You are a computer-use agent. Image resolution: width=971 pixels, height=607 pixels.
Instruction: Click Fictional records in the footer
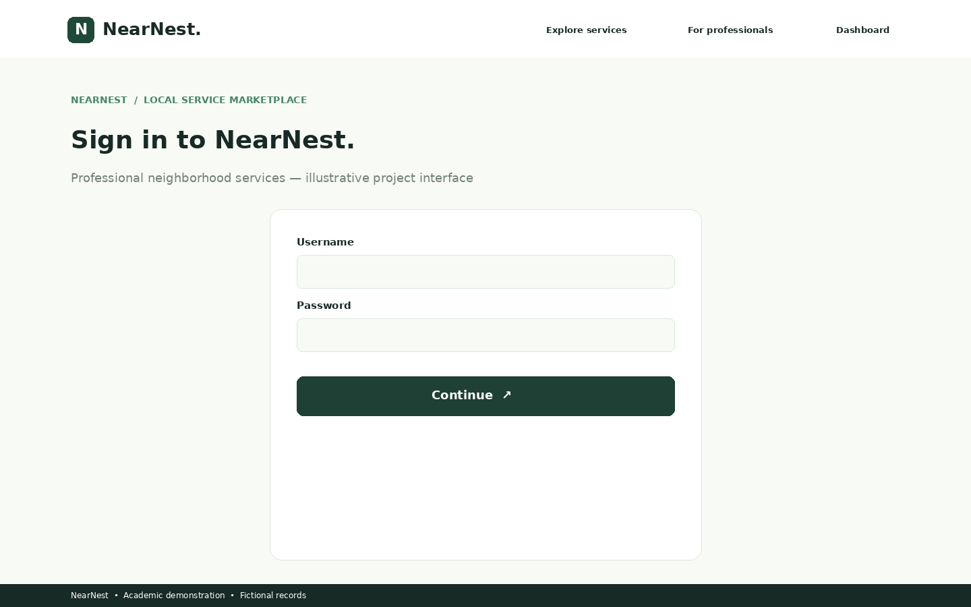tap(273, 596)
